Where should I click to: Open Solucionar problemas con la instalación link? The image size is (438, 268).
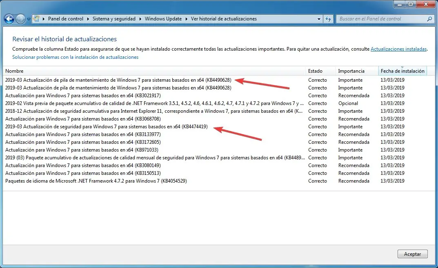pyautogui.click(x=76, y=57)
